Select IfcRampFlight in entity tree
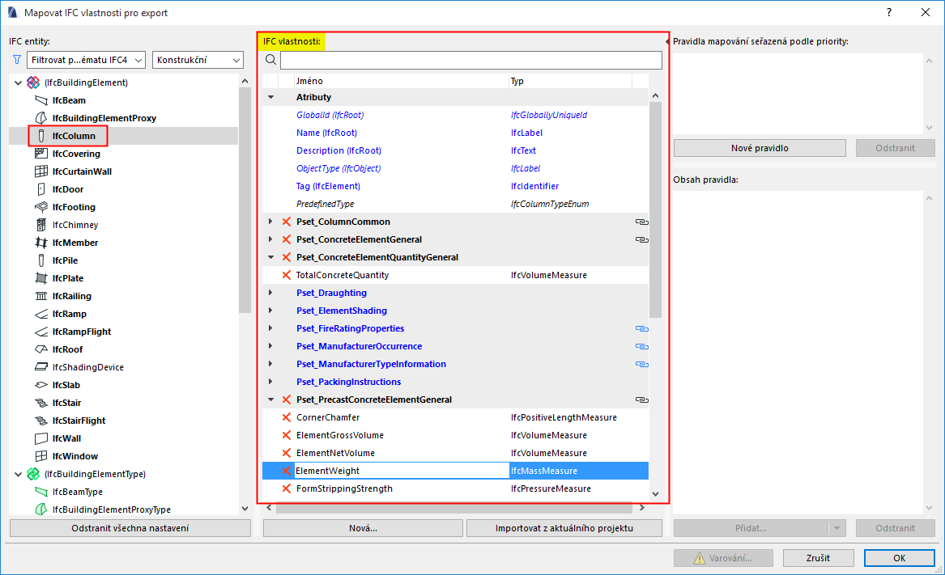 (x=81, y=332)
